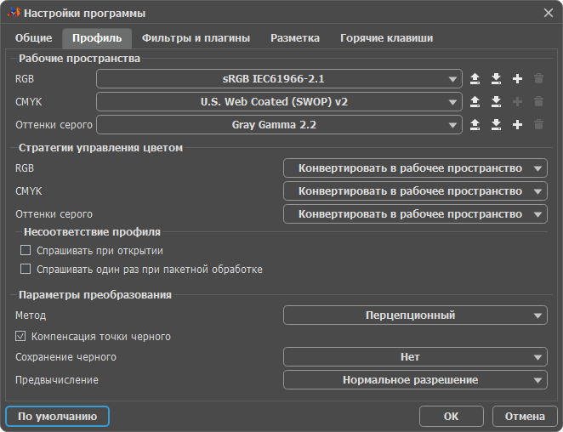563x432 pixels.
Task: Select the Профиль tab
Action: pyautogui.click(x=97, y=38)
